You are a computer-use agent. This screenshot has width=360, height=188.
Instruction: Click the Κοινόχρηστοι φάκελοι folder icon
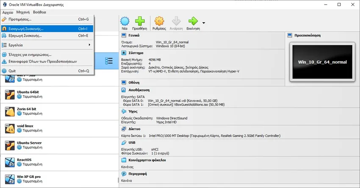tap(124, 160)
